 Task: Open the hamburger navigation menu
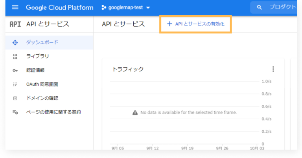coord(15,7)
